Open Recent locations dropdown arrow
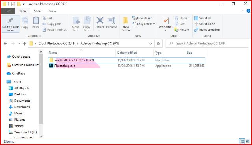Screen dimensions: 252x145 [x=19, y=44]
